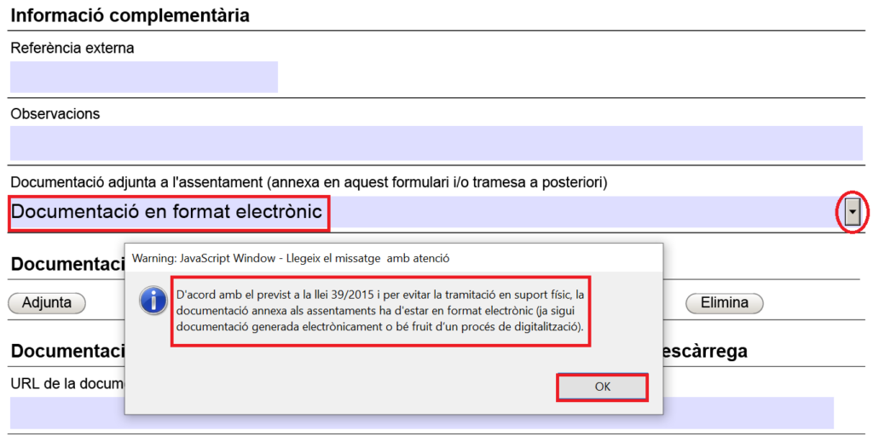Click the blue info icon in warning dialog
873x436 pixels.
pyautogui.click(x=153, y=300)
